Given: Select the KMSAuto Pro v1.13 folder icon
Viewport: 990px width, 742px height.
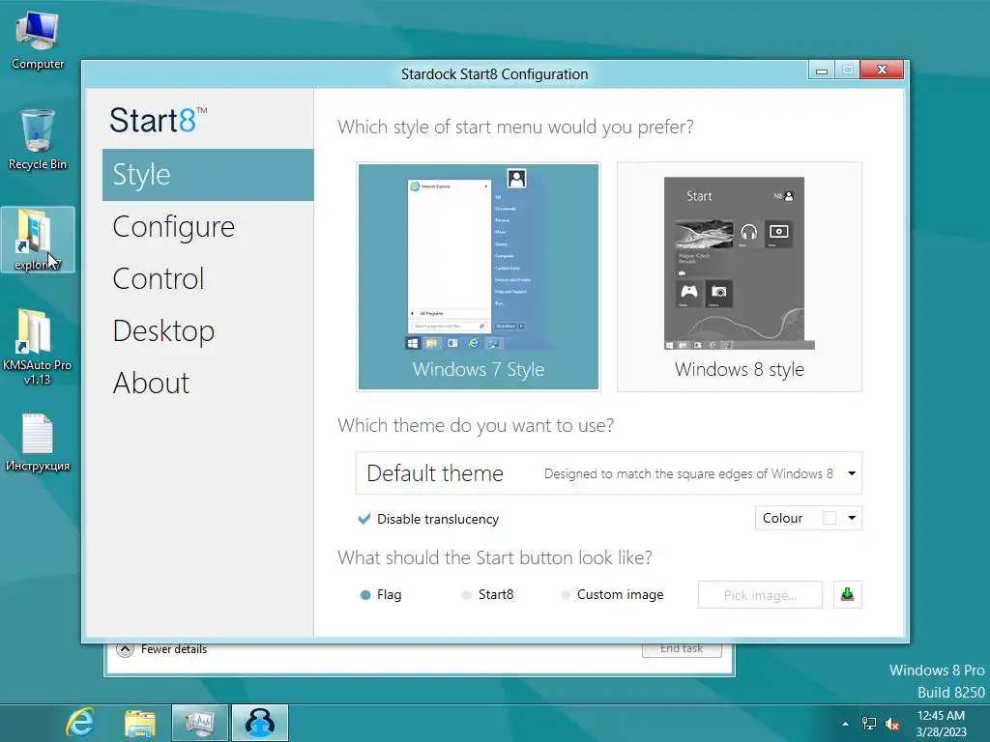Looking at the screenshot, I should coord(37,347).
